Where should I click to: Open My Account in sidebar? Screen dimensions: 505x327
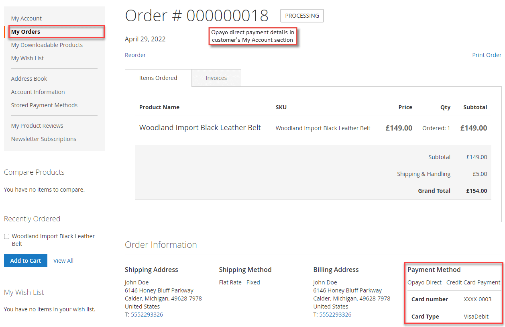(26, 18)
